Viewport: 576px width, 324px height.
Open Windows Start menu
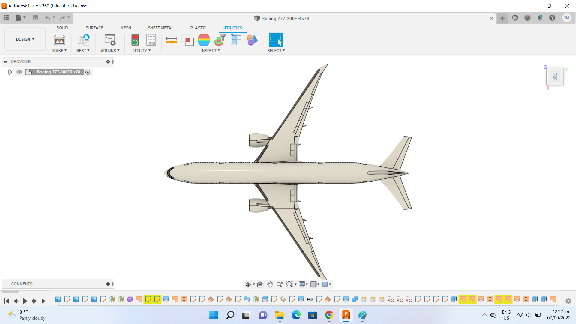point(214,315)
